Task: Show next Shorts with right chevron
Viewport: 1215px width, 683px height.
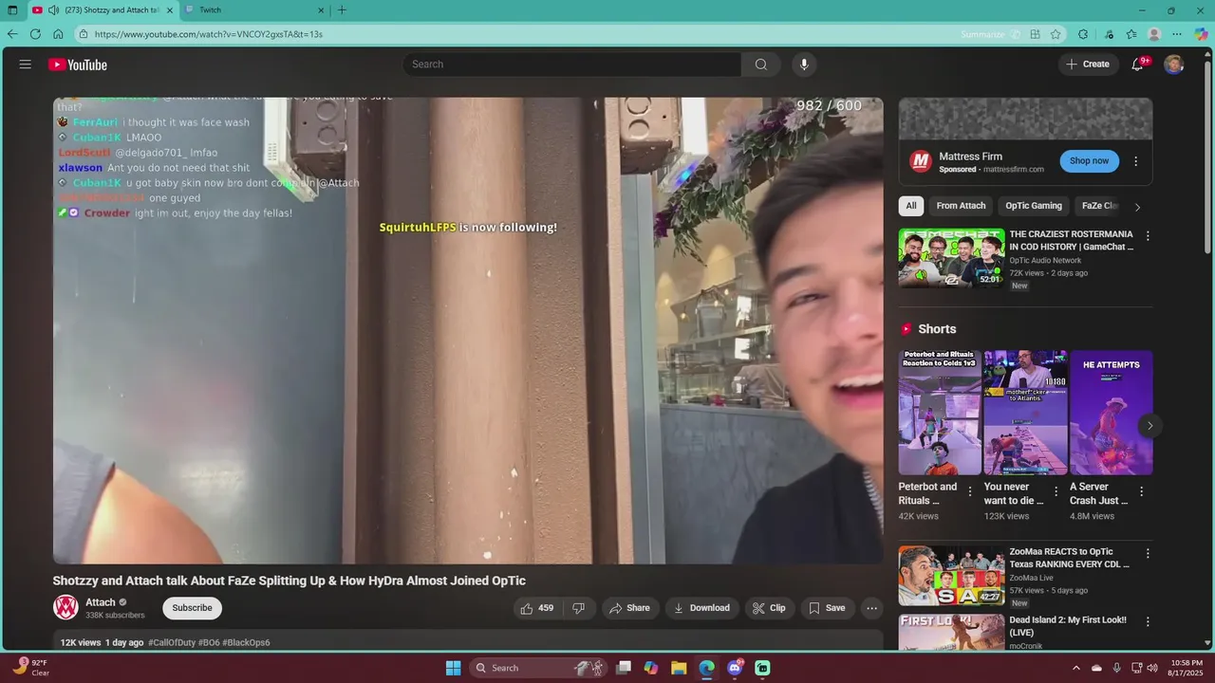Action: 1150,425
